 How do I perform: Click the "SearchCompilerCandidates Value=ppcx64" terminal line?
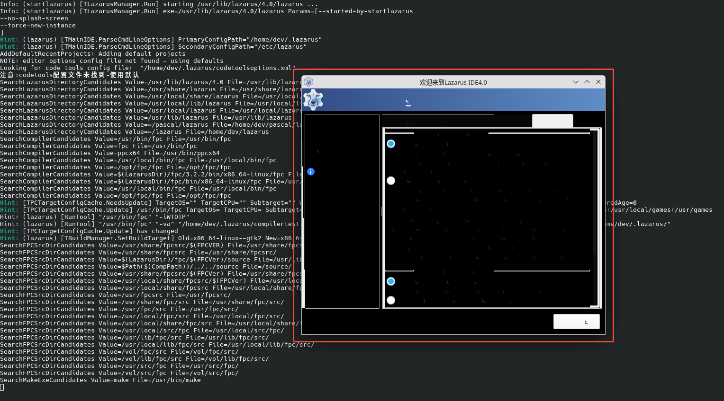110,153
